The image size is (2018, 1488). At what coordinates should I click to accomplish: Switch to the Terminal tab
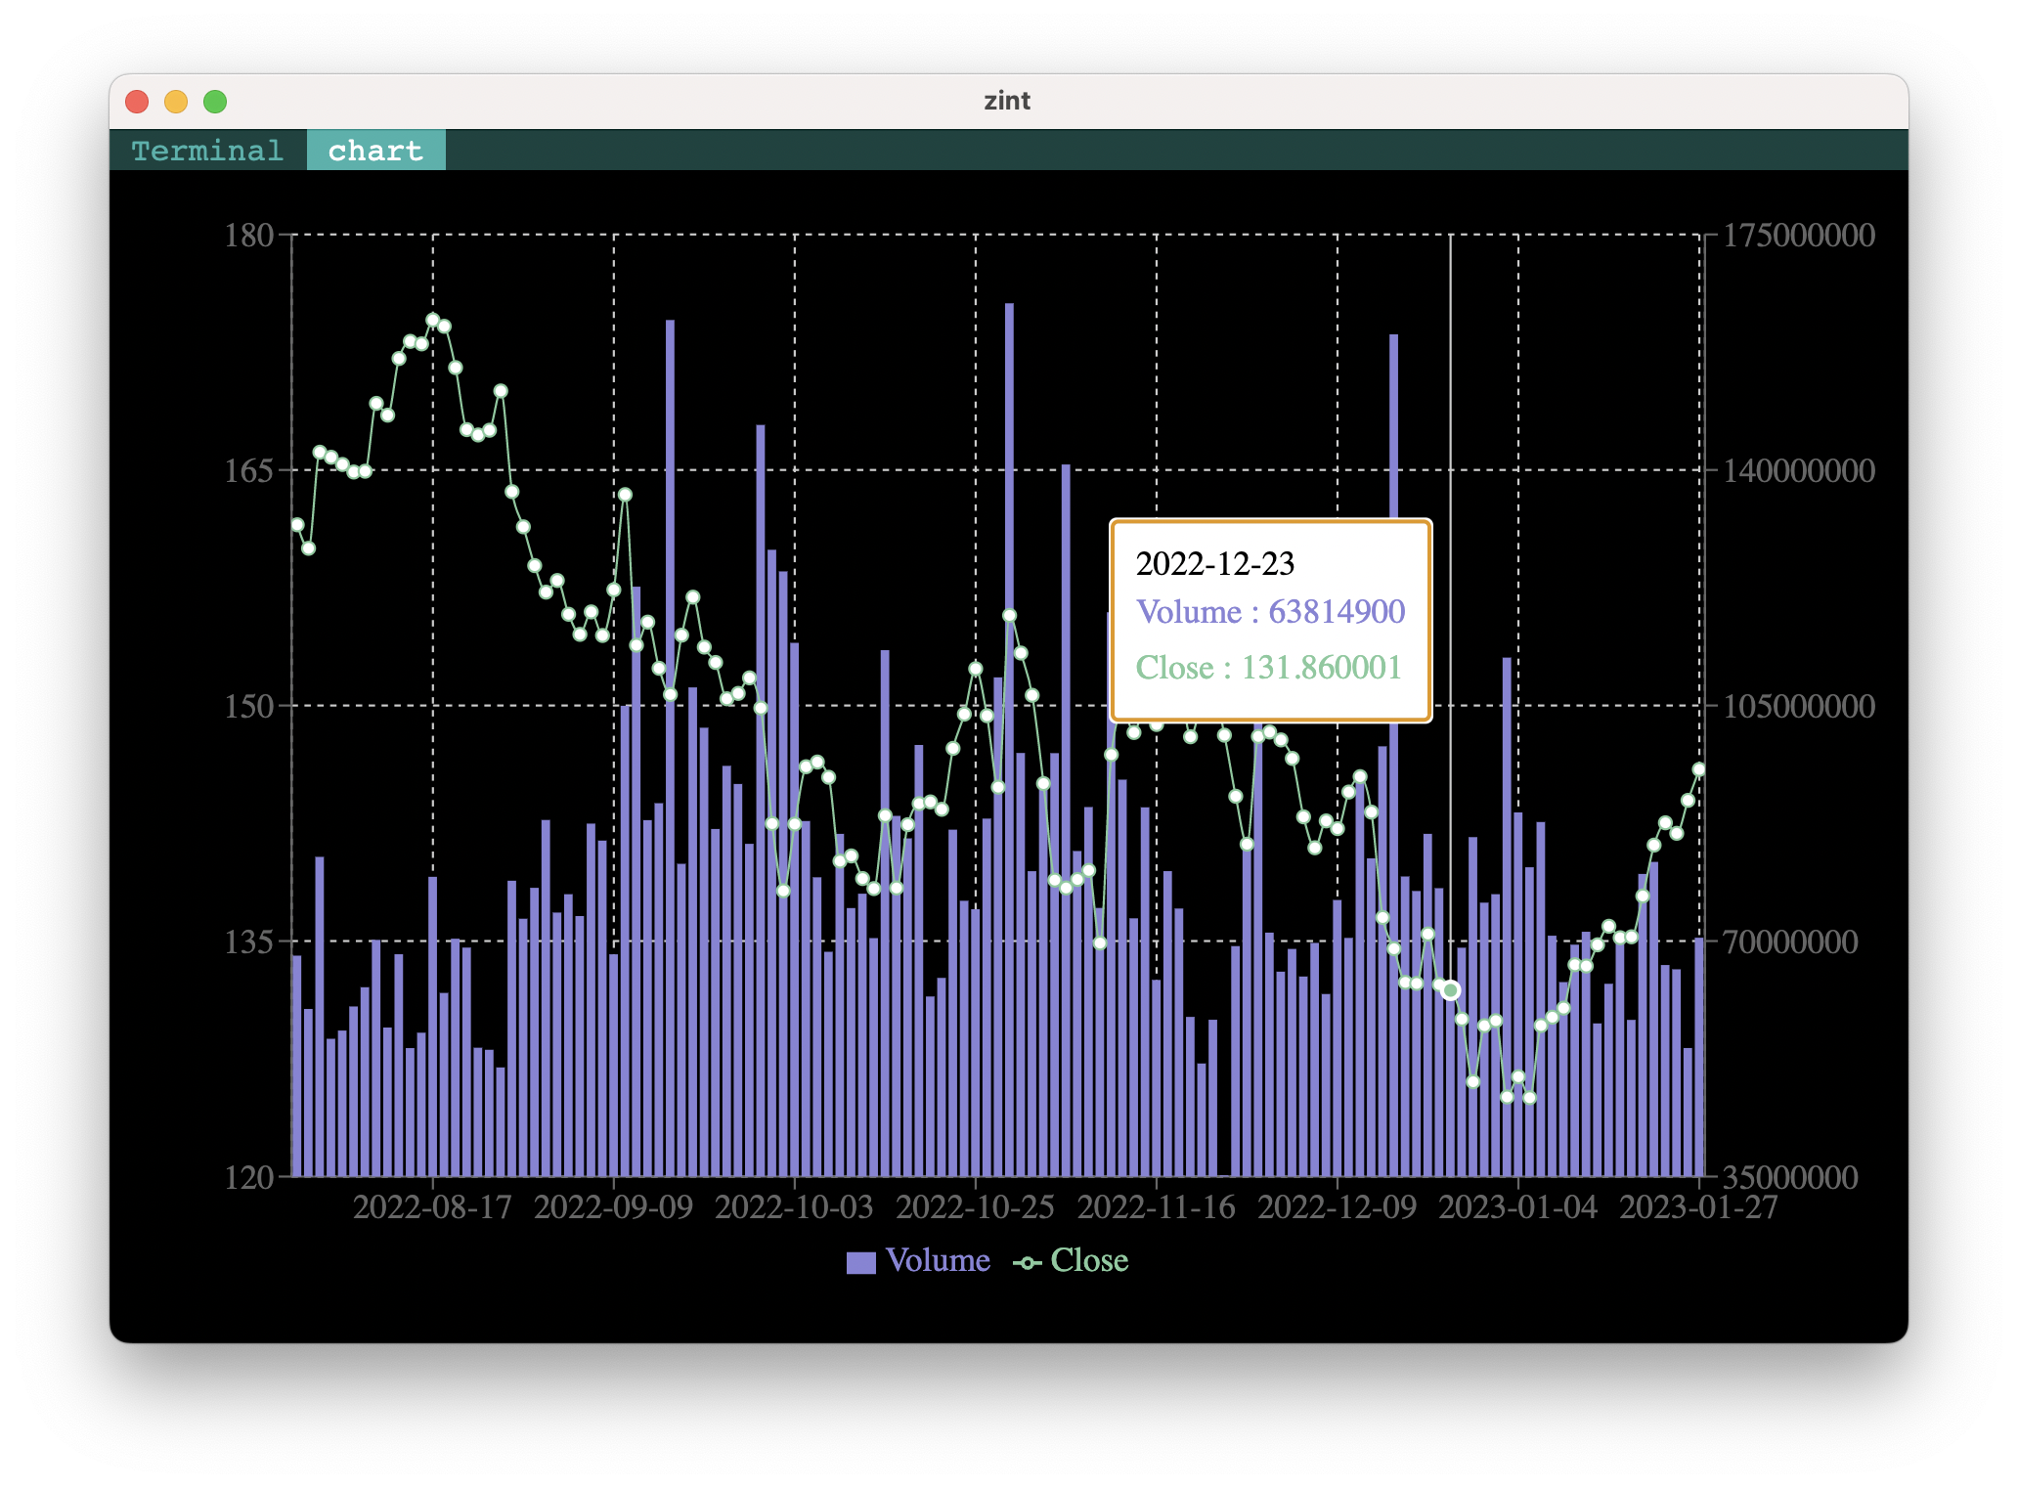click(x=207, y=151)
